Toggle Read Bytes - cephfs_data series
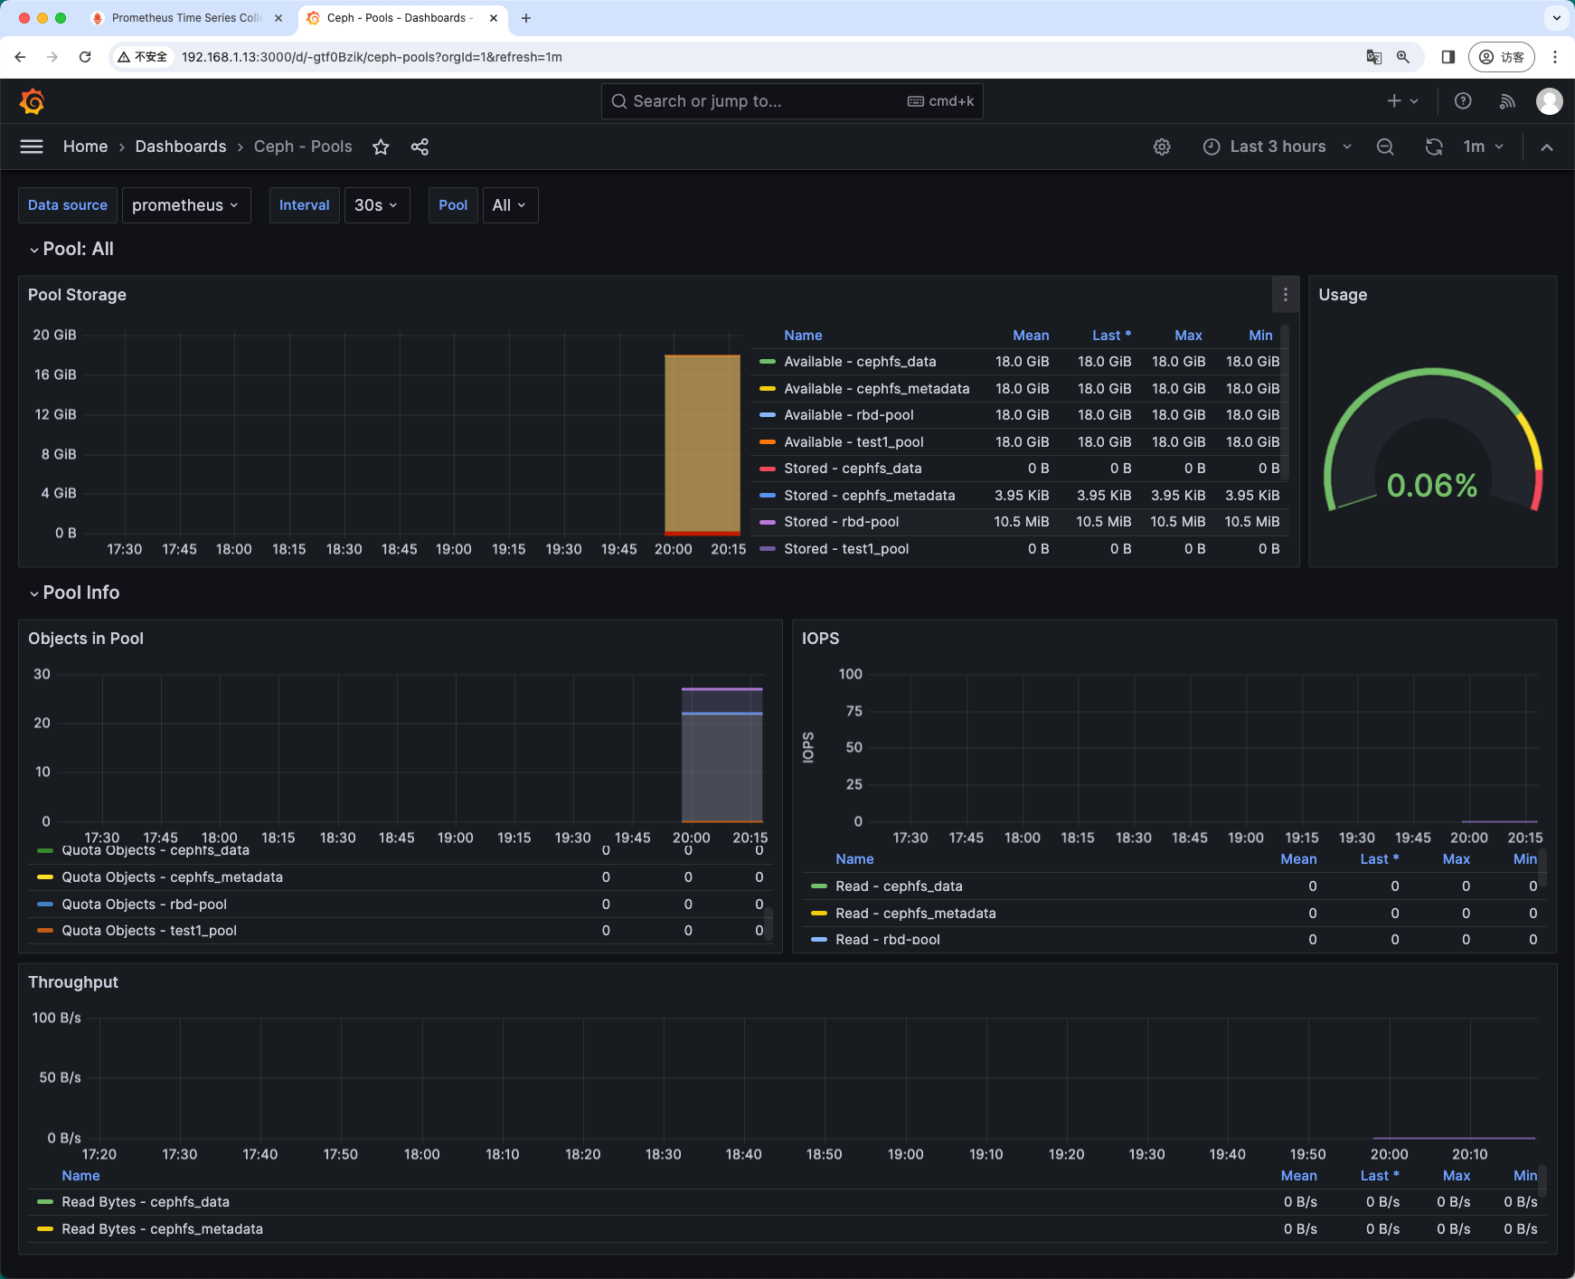1575x1279 pixels. [146, 1202]
